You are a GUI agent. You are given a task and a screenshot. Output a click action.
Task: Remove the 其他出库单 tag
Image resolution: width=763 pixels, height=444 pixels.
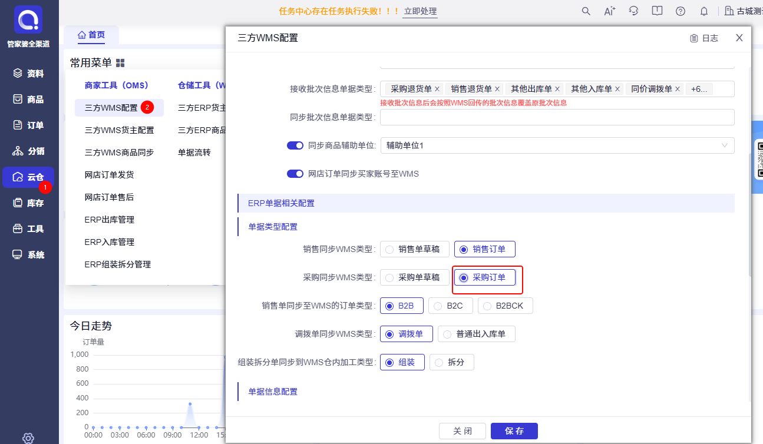557,89
